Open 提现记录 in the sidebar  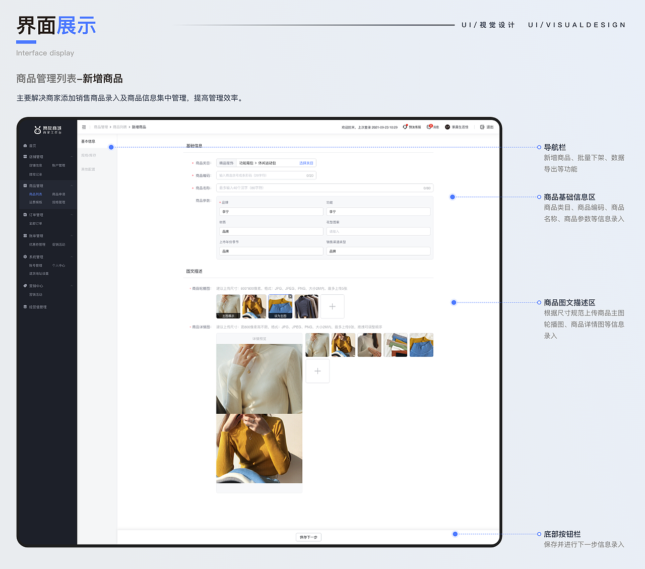pyautogui.click(x=36, y=174)
